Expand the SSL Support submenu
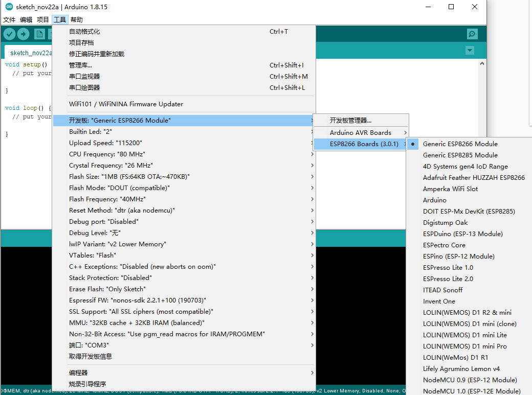This screenshot has width=532, height=395. click(184, 311)
